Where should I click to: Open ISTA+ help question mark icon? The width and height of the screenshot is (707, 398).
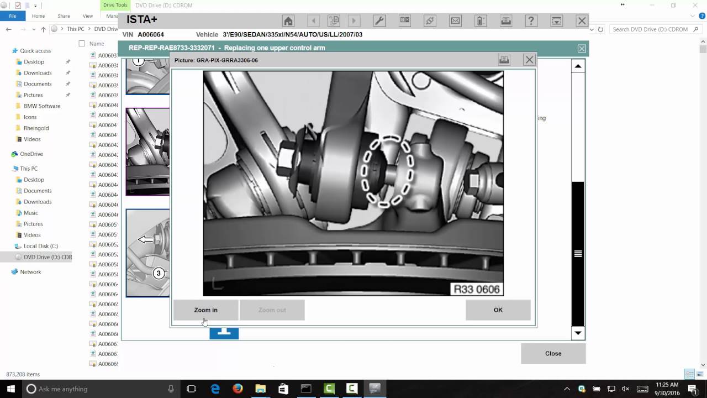(531, 21)
